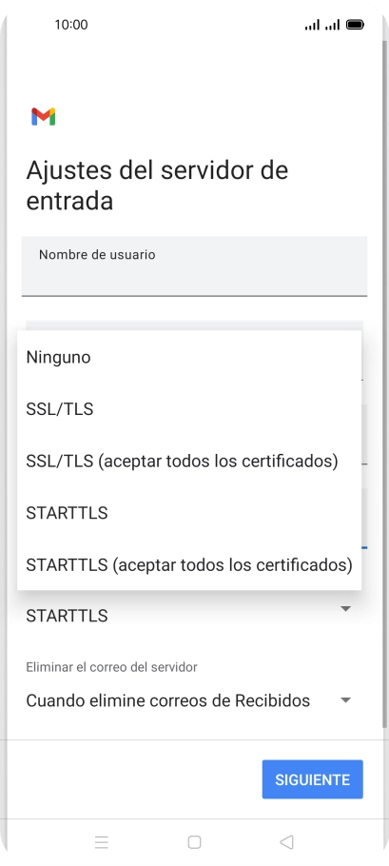Open the recent apps menu icon
389x866 pixels.
[102, 841]
